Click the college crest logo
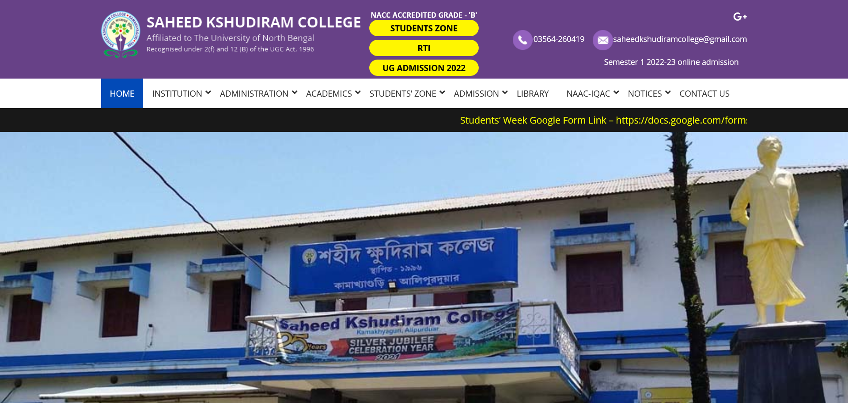The height and width of the screenshot is (403, 848). 121,35
